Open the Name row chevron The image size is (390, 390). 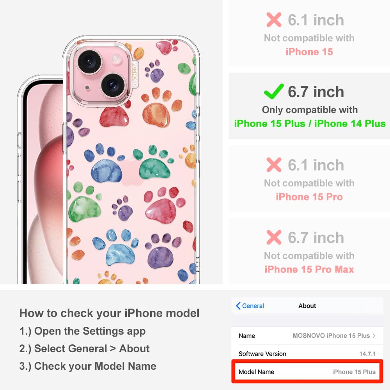(x=374, y=335)
